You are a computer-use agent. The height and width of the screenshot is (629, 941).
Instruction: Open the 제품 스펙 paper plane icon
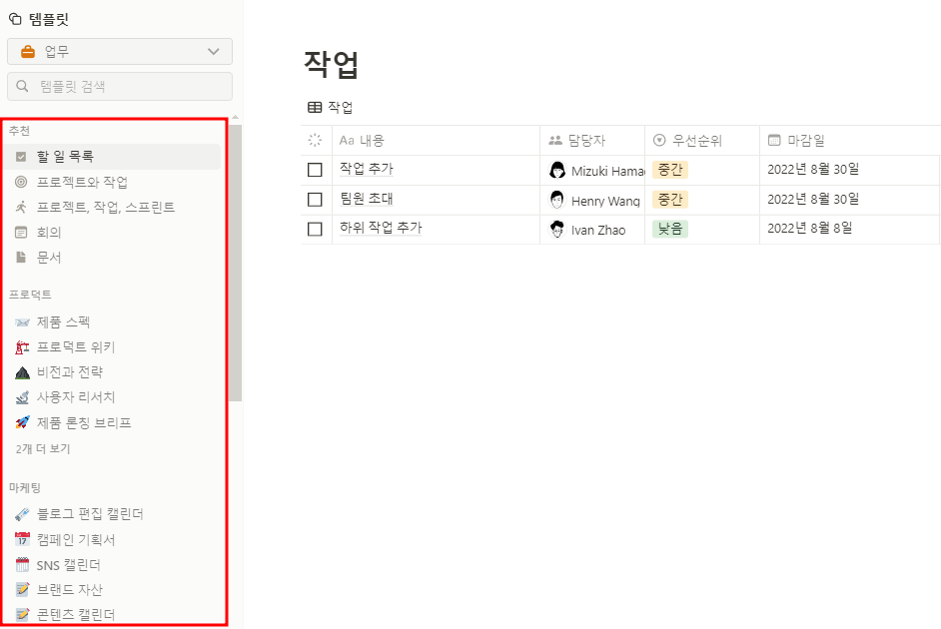coord(22,321)
